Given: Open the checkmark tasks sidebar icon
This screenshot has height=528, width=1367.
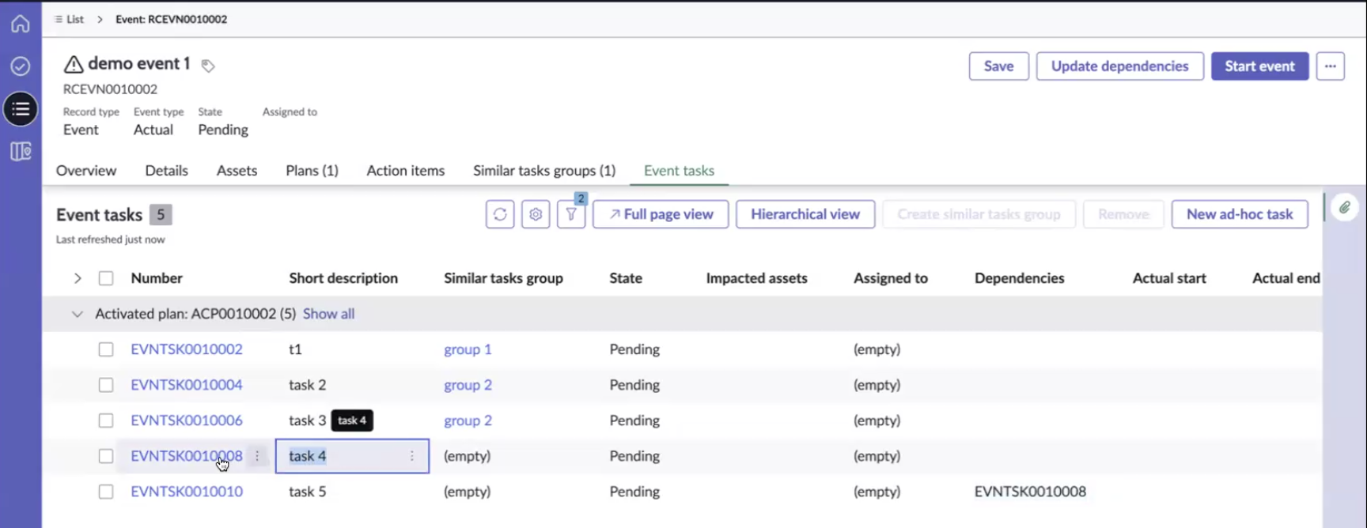Looking at the screenshot, I should (x=21, y=66).
